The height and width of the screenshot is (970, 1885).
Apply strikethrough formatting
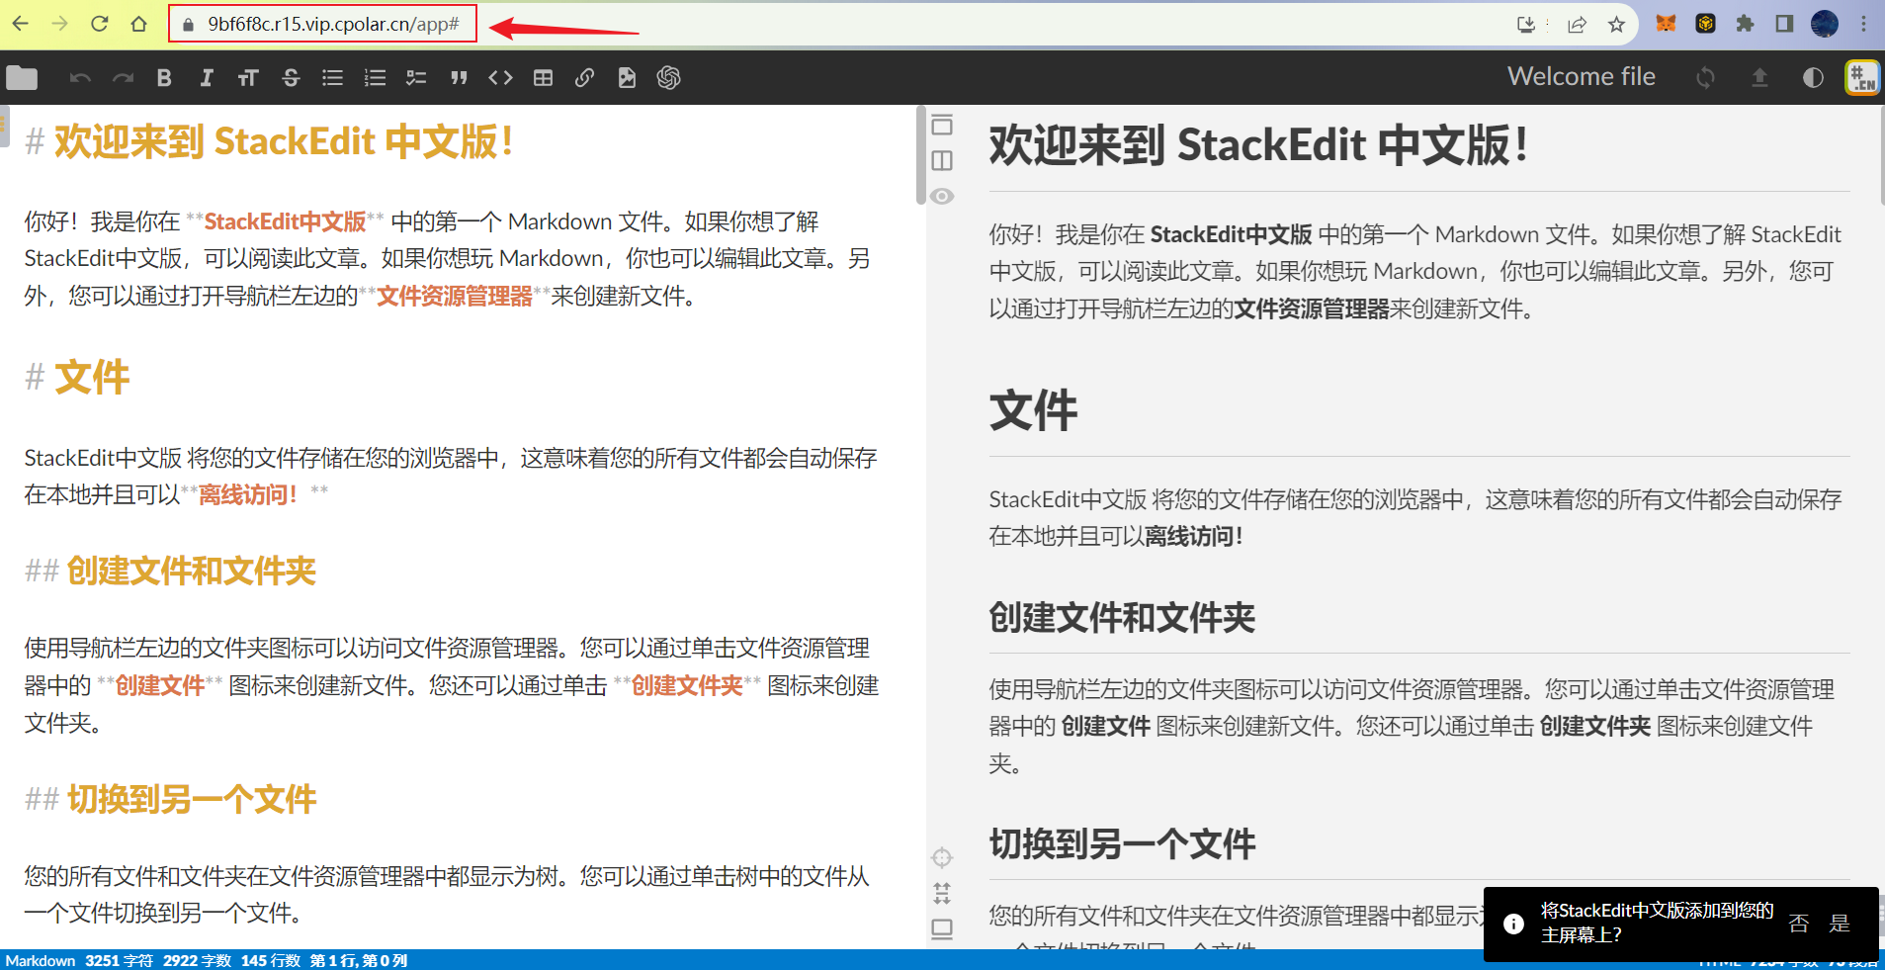pyautogui.click(x=291, y=78)
